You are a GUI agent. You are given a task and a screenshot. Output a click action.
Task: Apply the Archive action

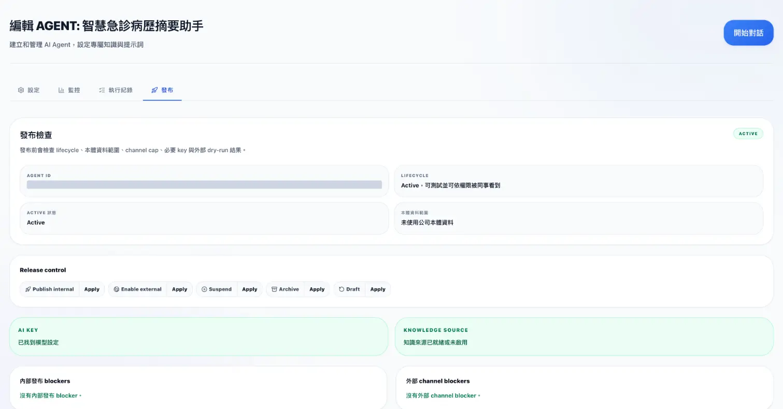tap(317, 289)
